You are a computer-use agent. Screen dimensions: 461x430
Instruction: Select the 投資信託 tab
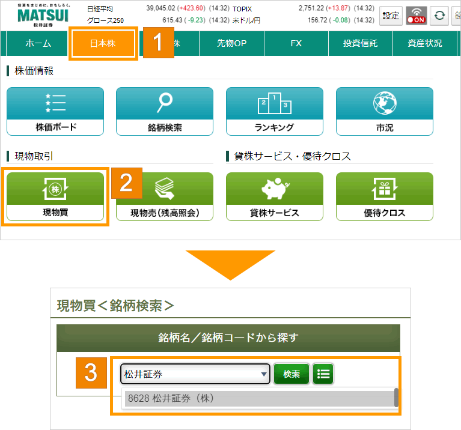361,43
